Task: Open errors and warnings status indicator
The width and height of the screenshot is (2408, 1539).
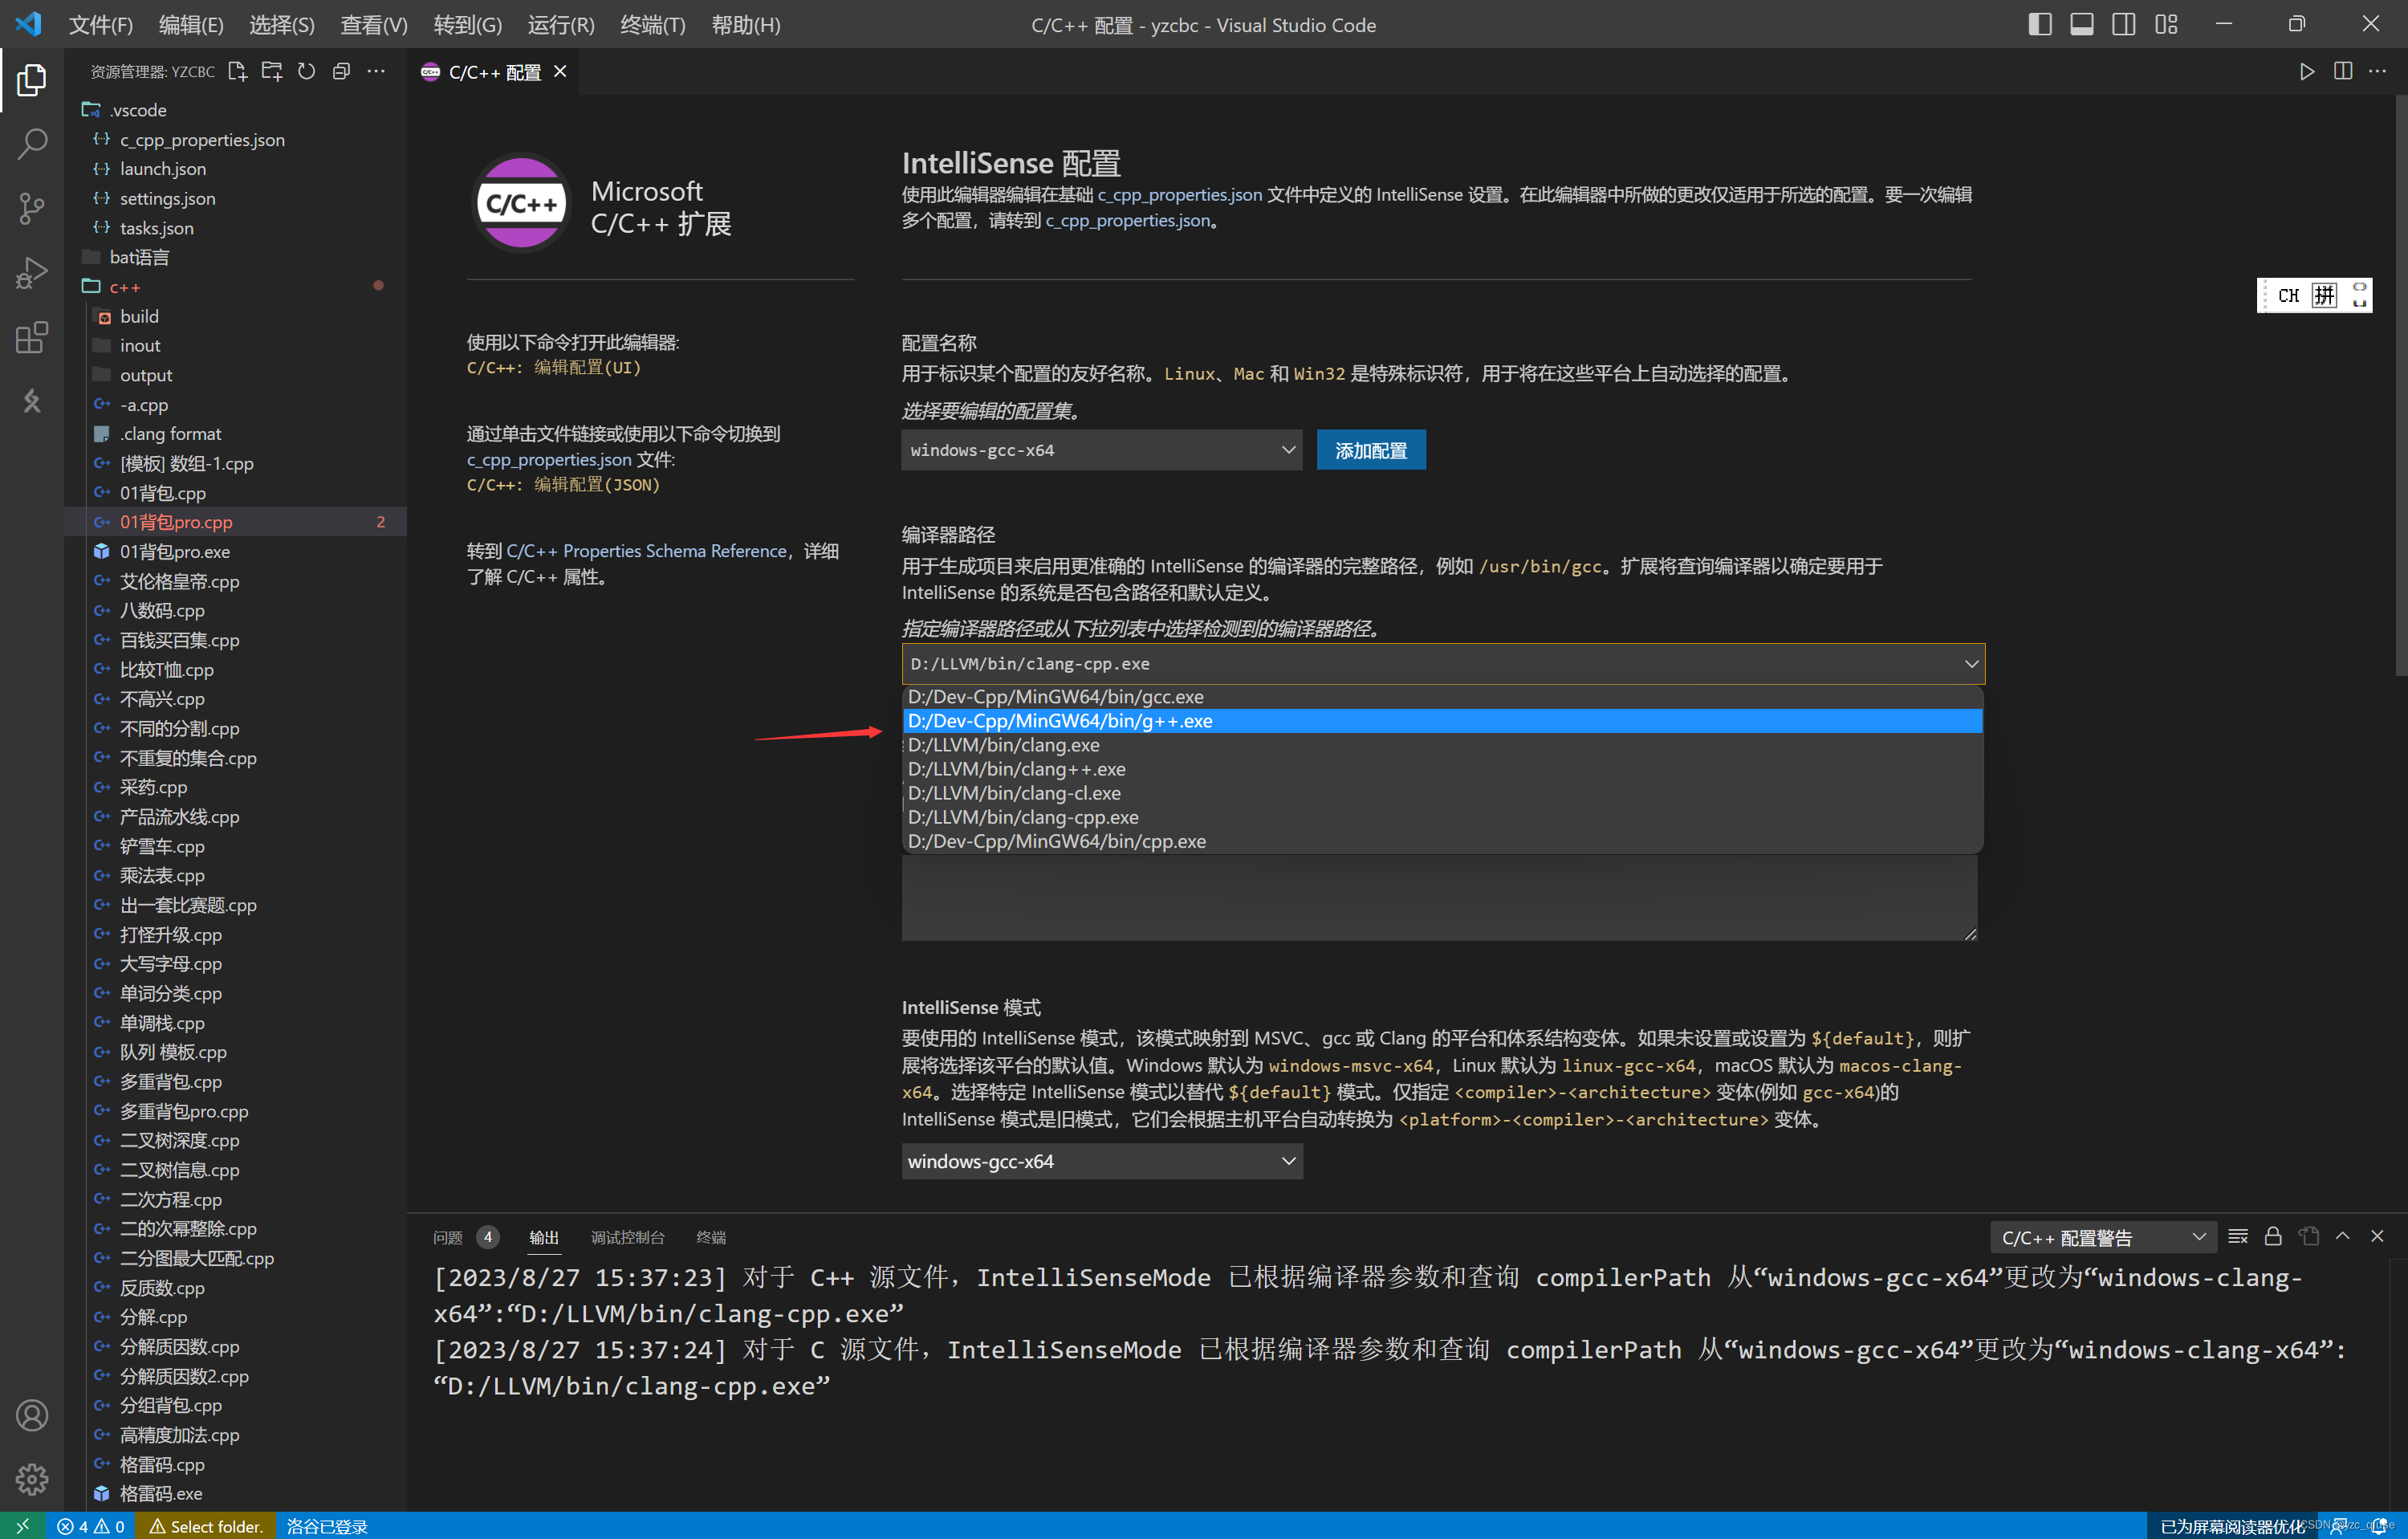Action: tap(90, 1526)
